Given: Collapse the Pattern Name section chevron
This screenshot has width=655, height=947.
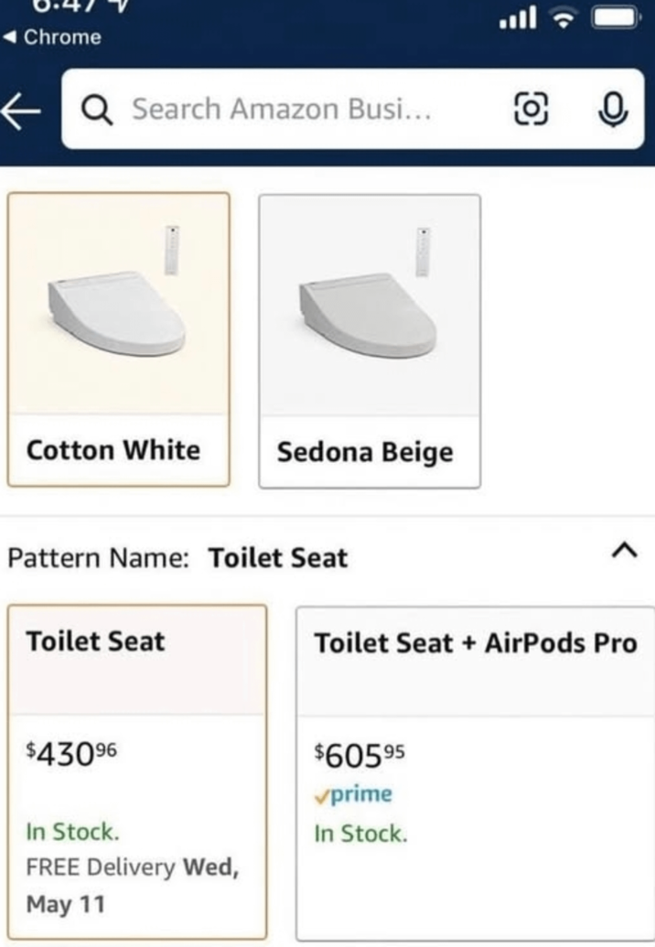Looking at the screenshot, I should pyautogui.click(x=624, y=552).
